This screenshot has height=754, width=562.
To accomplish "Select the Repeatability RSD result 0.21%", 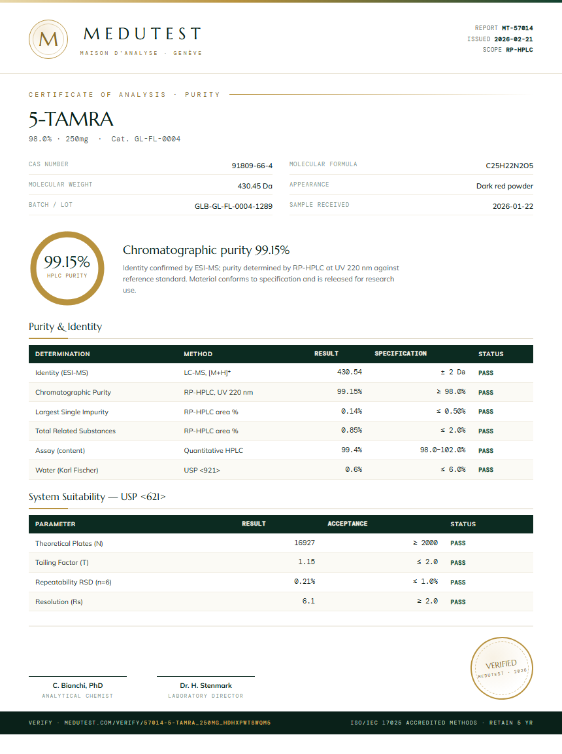I will point(305,581).
